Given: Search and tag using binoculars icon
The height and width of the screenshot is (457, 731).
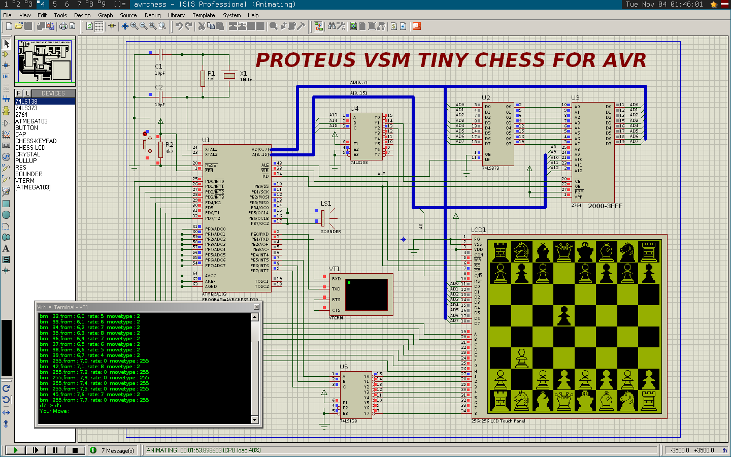Looking at the screenshot, I should click(331, 26).
